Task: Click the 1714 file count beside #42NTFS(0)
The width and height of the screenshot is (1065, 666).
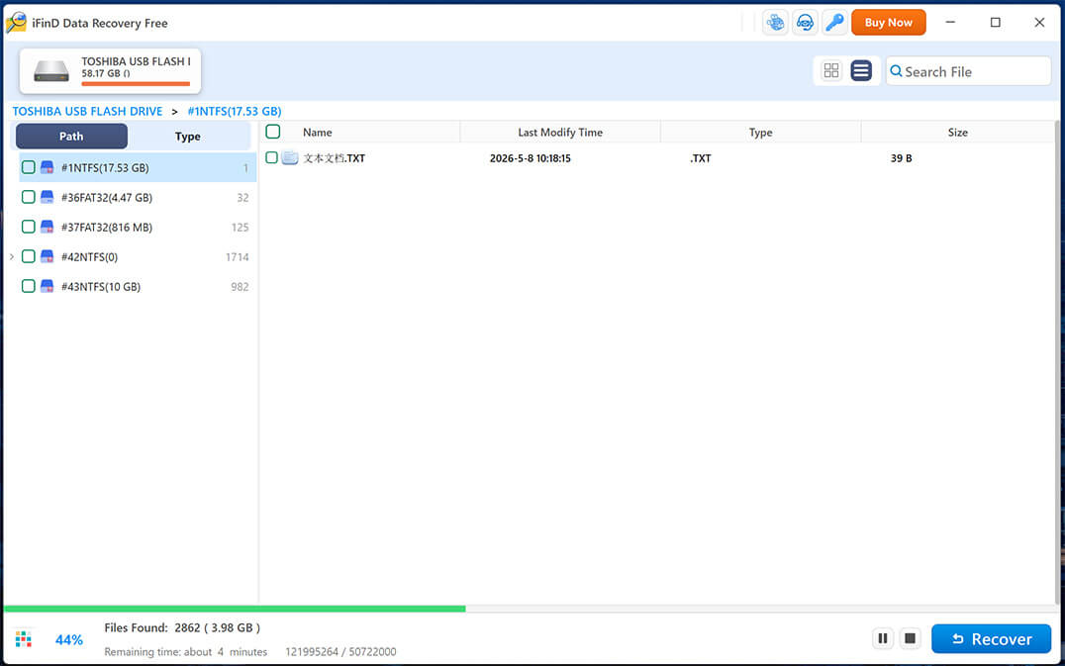Action: tap(237, 256)
